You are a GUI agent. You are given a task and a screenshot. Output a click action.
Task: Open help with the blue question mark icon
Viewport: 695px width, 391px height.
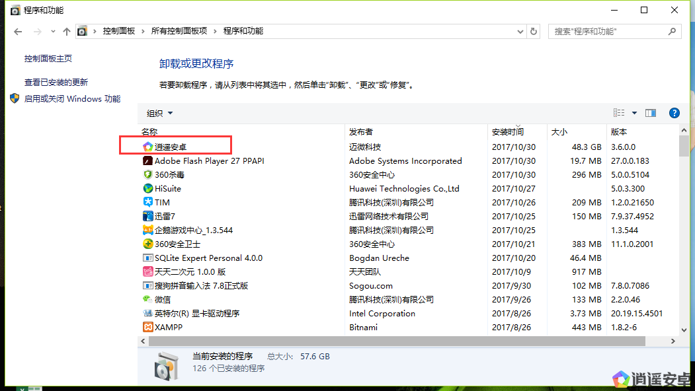click(675, 113)
